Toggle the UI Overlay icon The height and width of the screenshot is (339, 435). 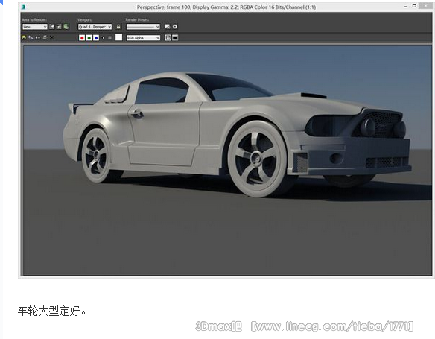pyautogui.click(x=168, y=38)
